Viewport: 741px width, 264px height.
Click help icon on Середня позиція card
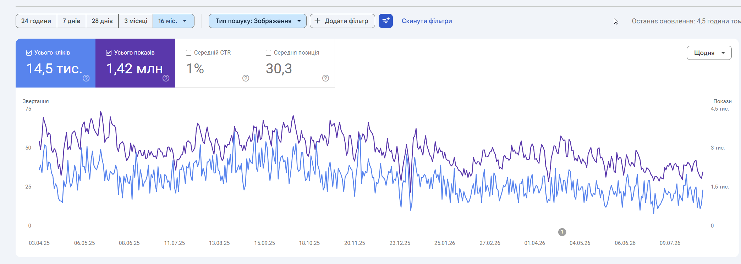pos(326,78)
